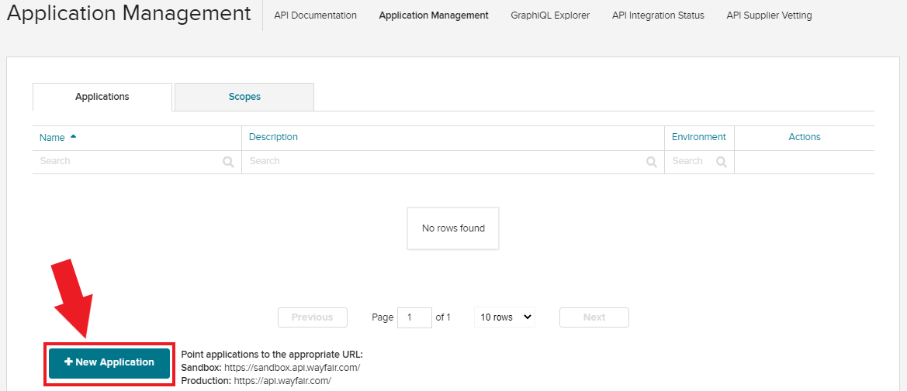
Task: Click the Environment column search magnifier icon
Action: 722,163
